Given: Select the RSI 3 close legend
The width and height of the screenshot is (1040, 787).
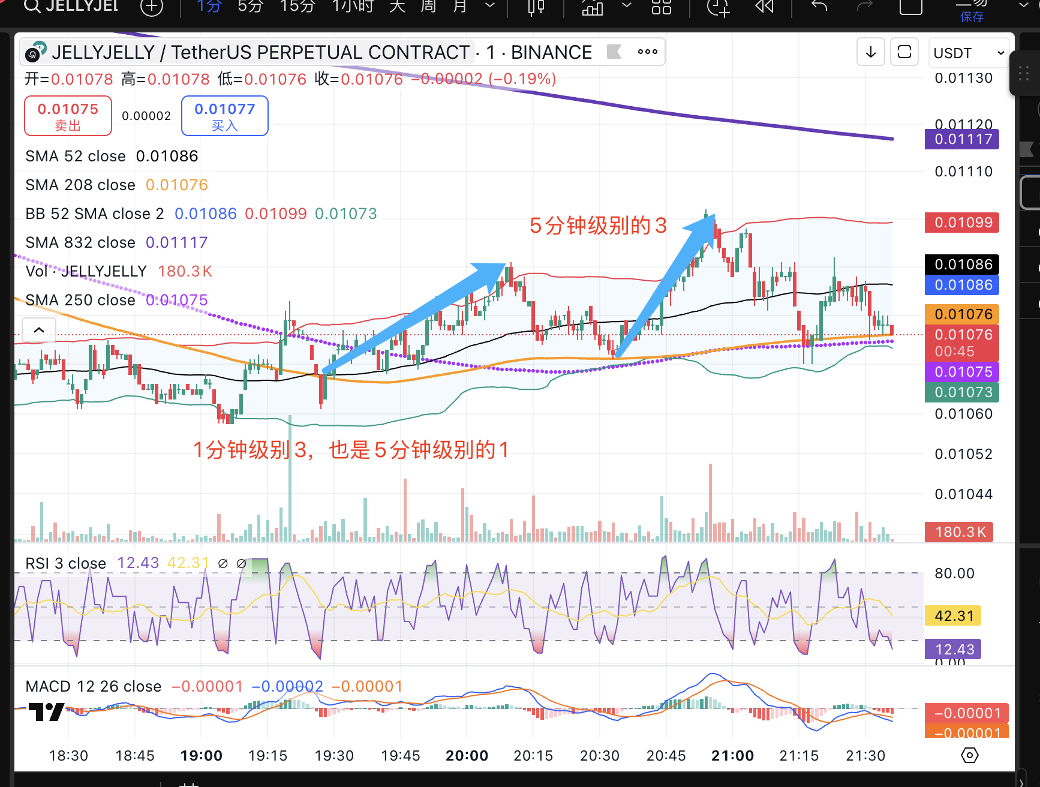Looking at the screenshot, I should [x=65, y=563].
